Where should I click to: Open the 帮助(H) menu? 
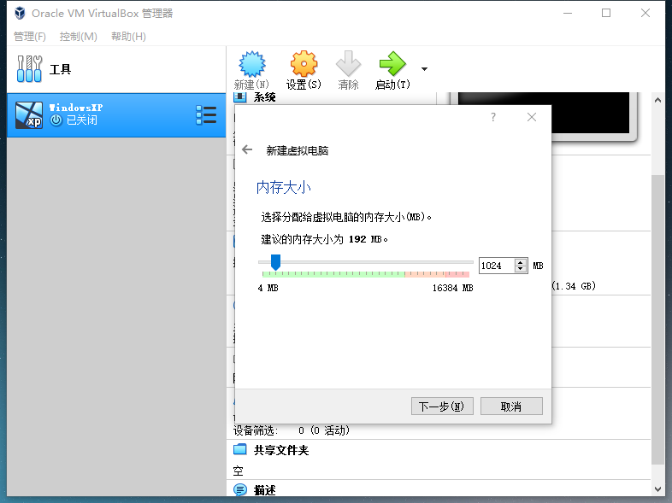pos(128,37)
